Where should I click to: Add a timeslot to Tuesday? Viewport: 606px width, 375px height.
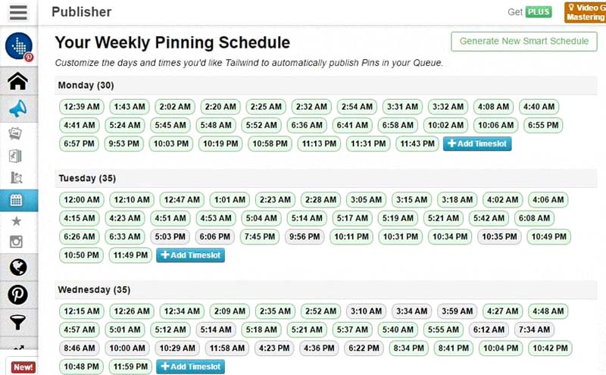[x=191, y=255]
